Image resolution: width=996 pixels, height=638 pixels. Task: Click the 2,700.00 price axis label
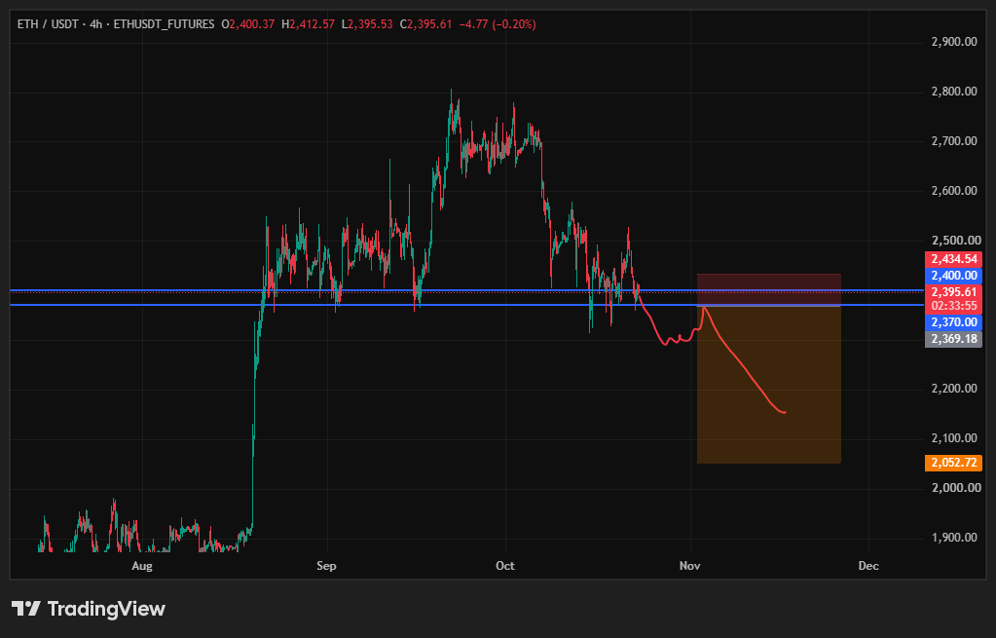click(953, 141)
